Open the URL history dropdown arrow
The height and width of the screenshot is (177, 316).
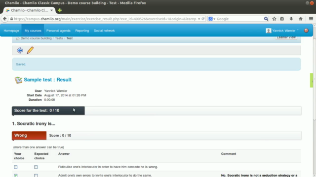click(x=199, y=19)
